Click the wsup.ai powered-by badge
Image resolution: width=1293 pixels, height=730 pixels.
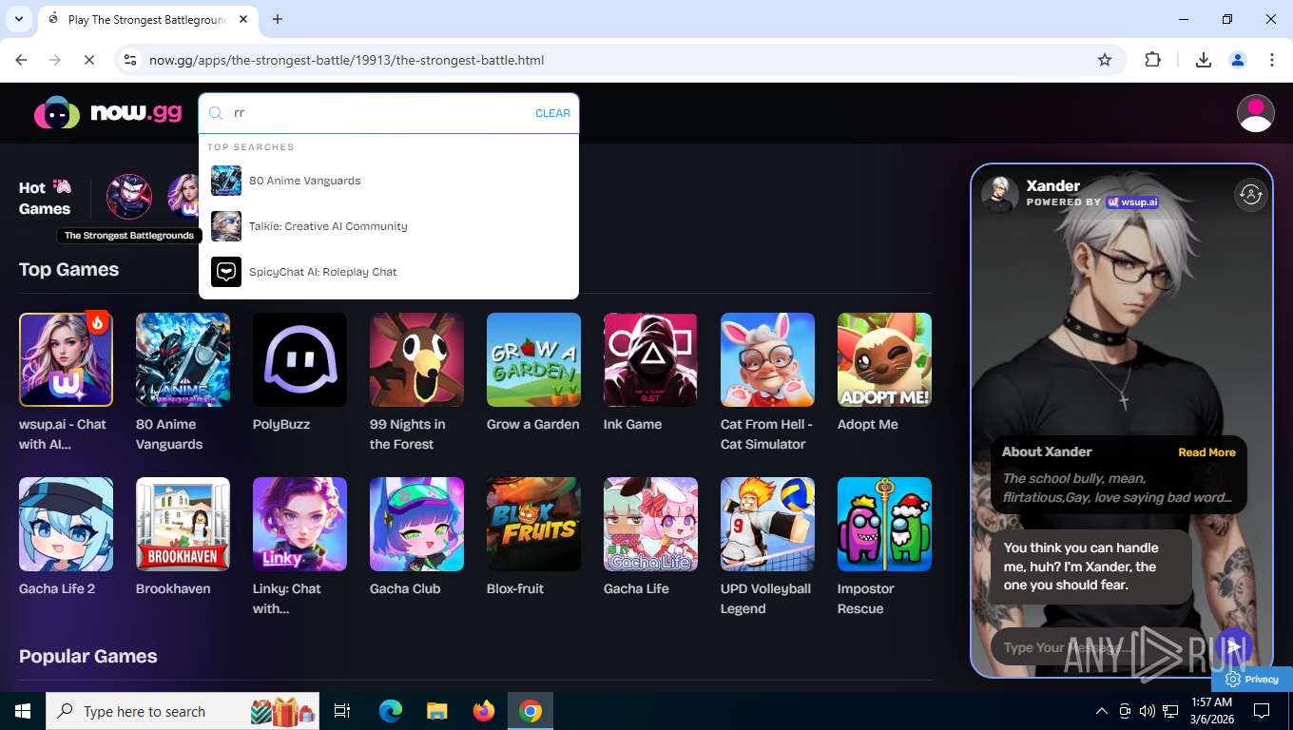(x=1131, y=202)
